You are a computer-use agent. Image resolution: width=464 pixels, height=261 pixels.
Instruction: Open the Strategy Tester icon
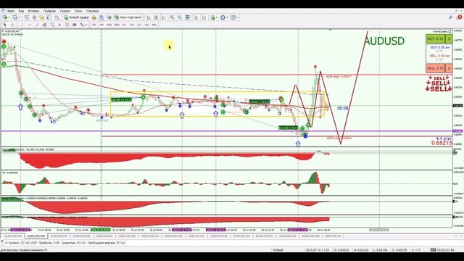pos(57,17)
